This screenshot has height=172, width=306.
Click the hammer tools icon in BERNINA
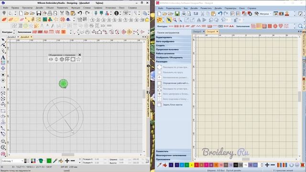[x=256, y=14]
